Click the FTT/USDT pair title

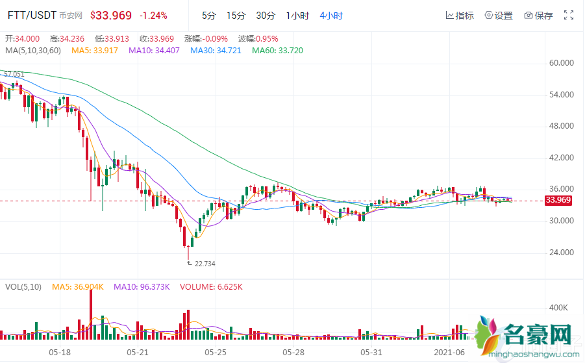[32, 15]
